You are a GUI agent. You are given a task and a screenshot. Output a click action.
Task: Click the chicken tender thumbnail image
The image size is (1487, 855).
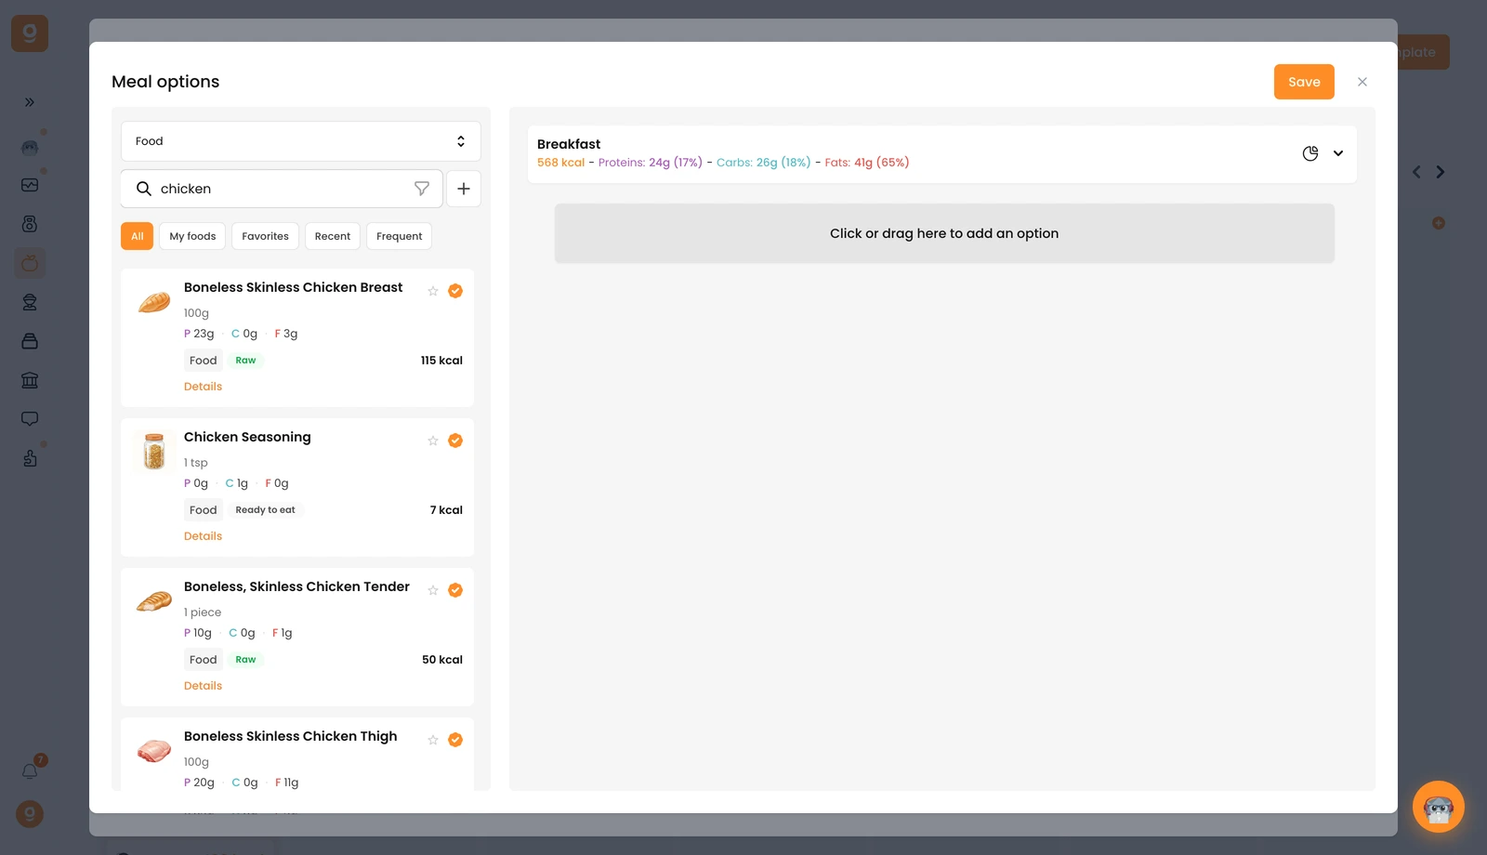(154, 601)
